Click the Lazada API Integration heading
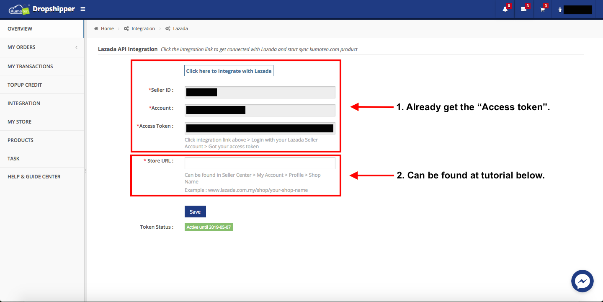 [128, 49]
